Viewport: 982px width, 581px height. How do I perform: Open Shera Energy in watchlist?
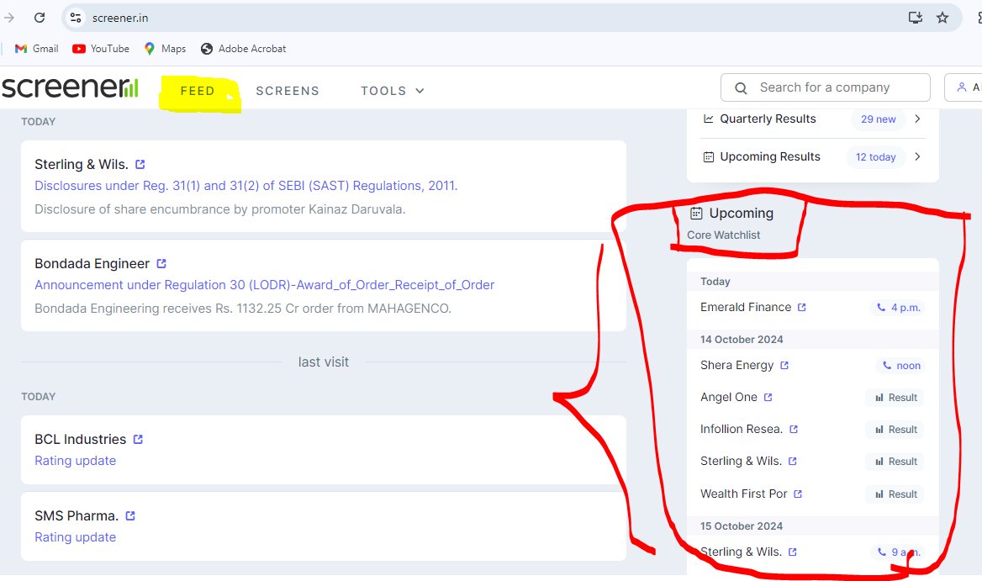coord(737,365)
